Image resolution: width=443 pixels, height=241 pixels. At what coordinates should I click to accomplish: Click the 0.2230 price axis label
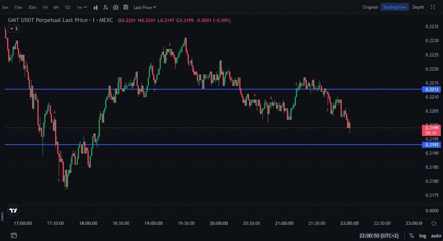pos(432,41)
